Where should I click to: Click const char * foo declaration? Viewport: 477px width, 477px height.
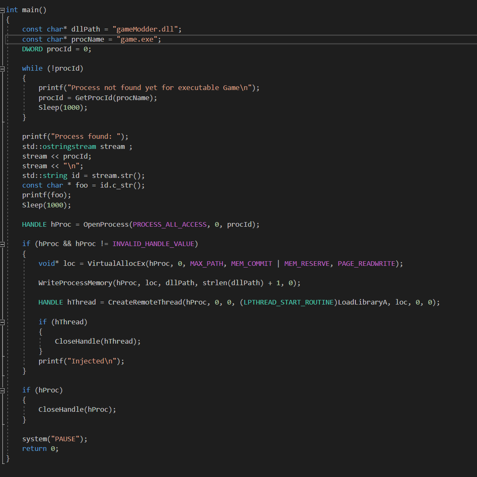pyautogui.click(x=83, y=185)
